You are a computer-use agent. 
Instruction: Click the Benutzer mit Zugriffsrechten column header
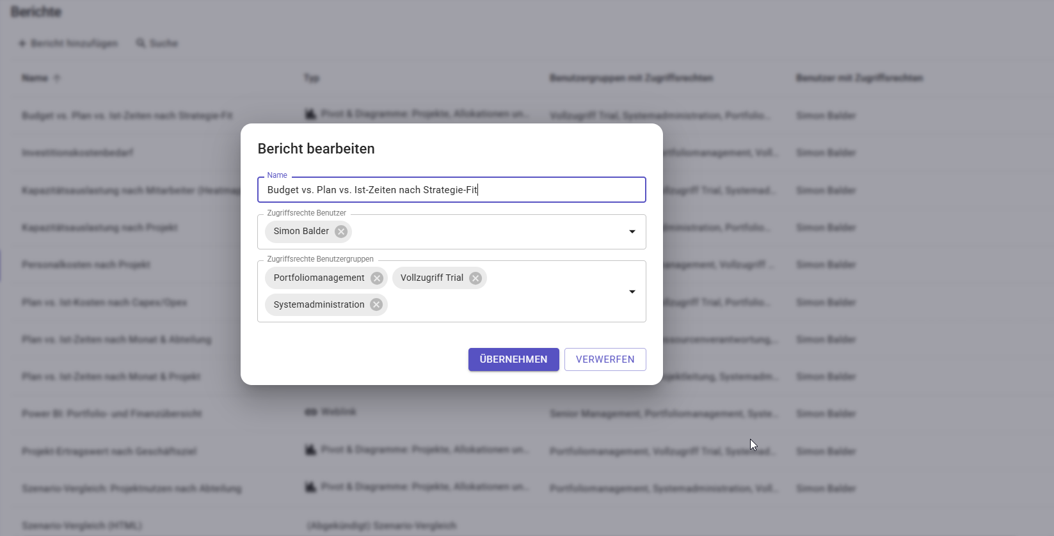point(859,78)
